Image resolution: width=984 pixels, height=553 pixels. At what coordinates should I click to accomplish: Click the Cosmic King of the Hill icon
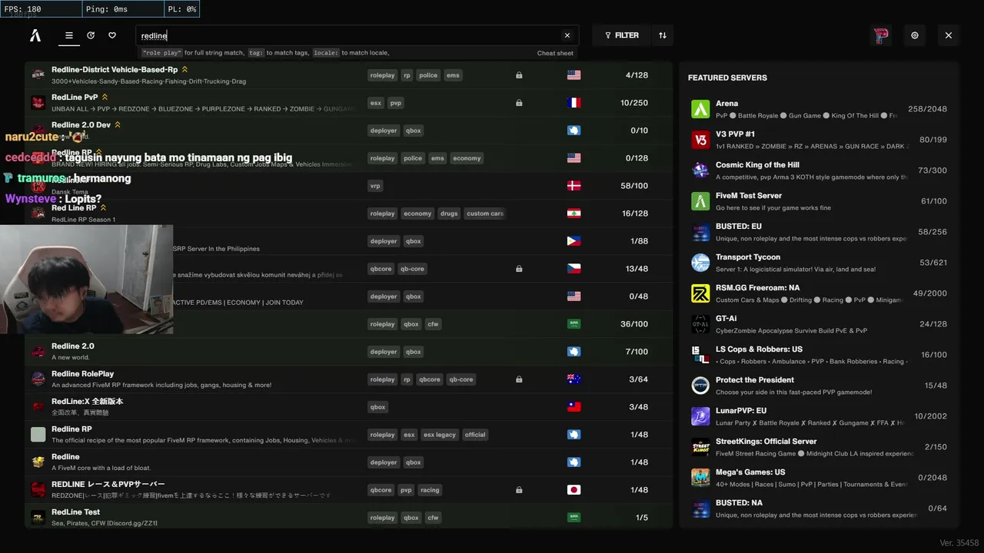(700, 171)
